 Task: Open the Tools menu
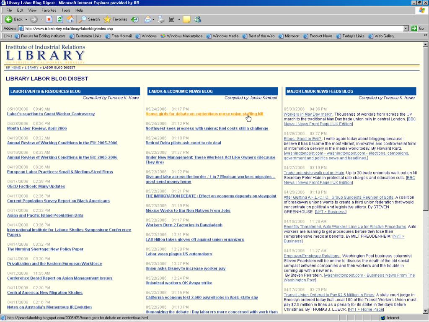click(x=66, y=10)
